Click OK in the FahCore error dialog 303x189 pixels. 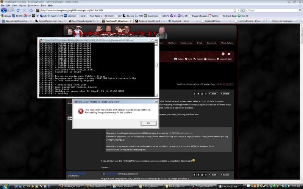[148, 123]
